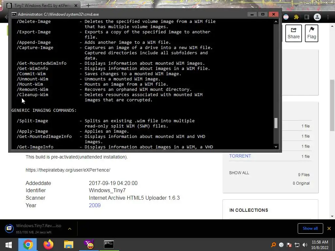Click 'Windows_Tiny7' identifier text
Image resolution: width=335 pixels, height=251 pixels.
click(x=107, y=191)
